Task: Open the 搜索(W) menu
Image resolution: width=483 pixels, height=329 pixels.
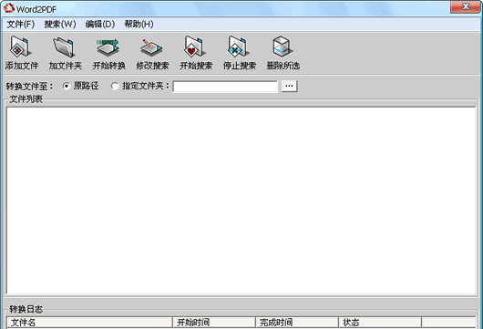Action: (x=60, y=24)
